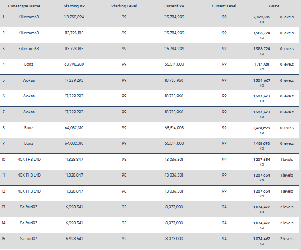Open Killertom63's name in row 1

29,17
